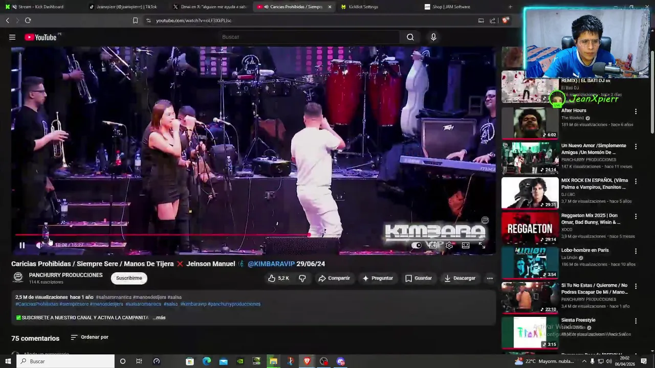Open the Brave Shields lion icon
This screenshot has height=368, width=655.
pos(505,20)
